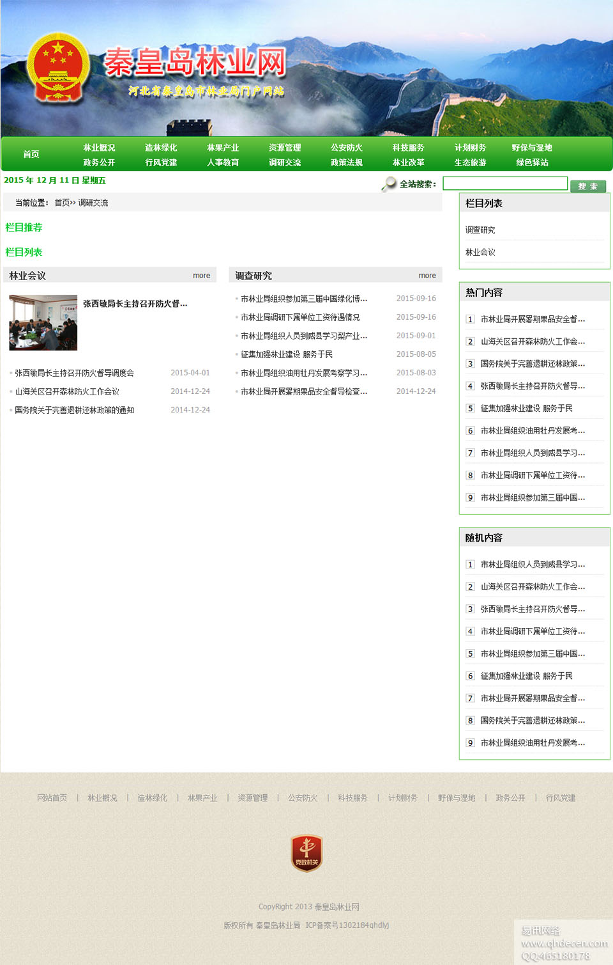Open article 征集加强林业建设 服务于民 in 调查研究 list
This screenshot has width=613, height=965.
(286, 354)
